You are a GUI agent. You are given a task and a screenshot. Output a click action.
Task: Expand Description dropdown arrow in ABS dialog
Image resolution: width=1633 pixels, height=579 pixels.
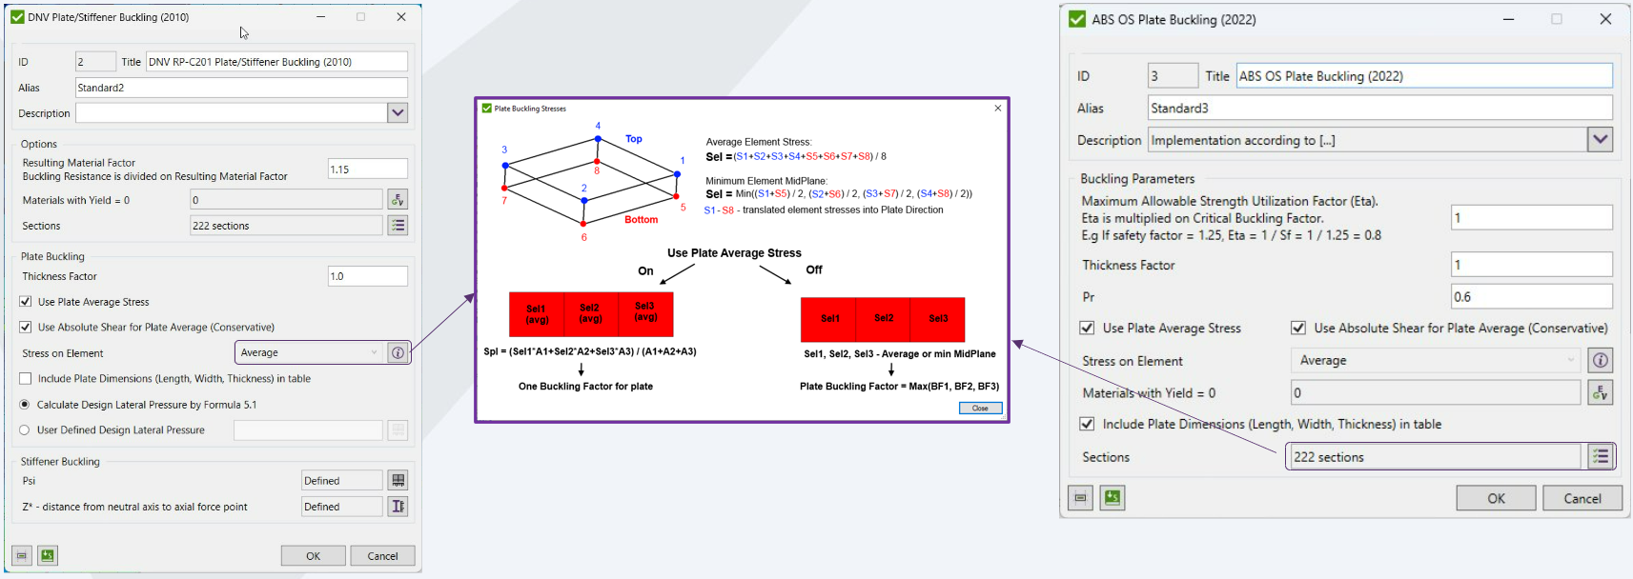point(1601,139)
